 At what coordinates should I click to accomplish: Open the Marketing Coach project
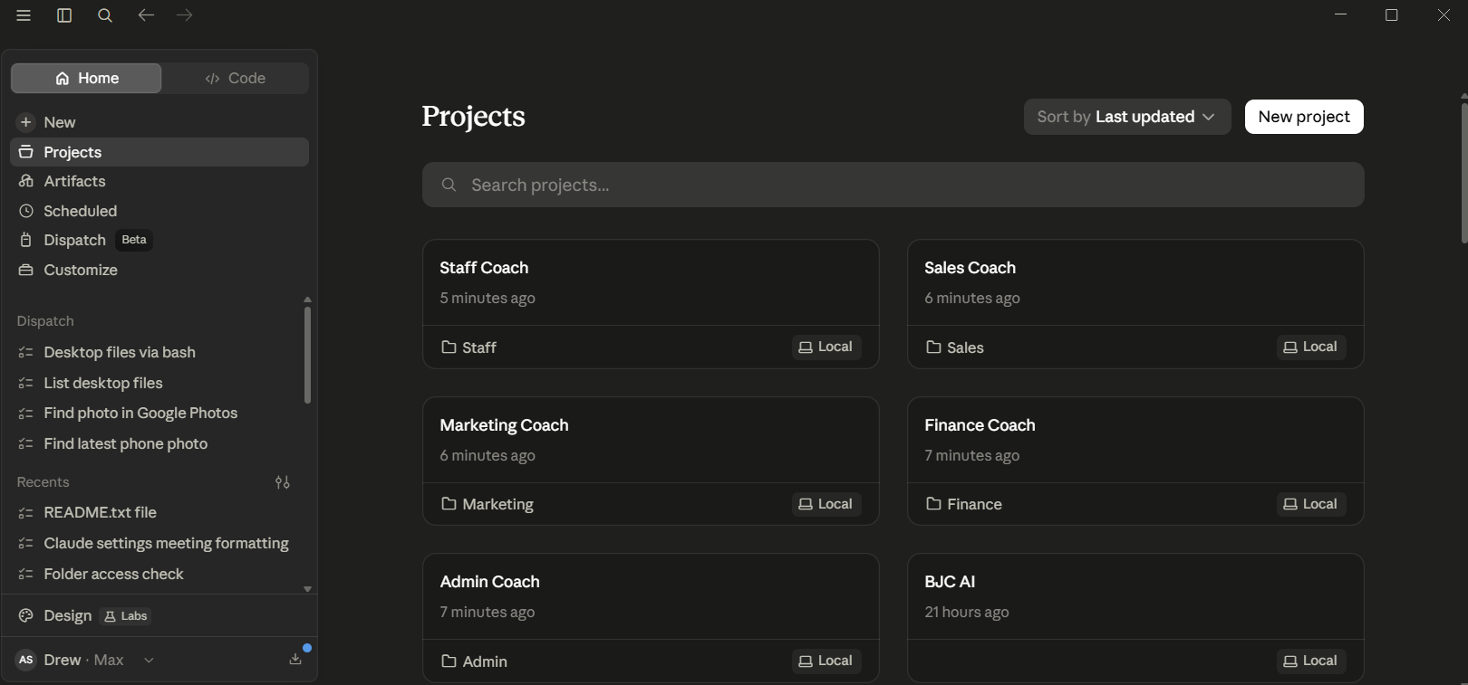pyautogui.click(x=651, y=461)
